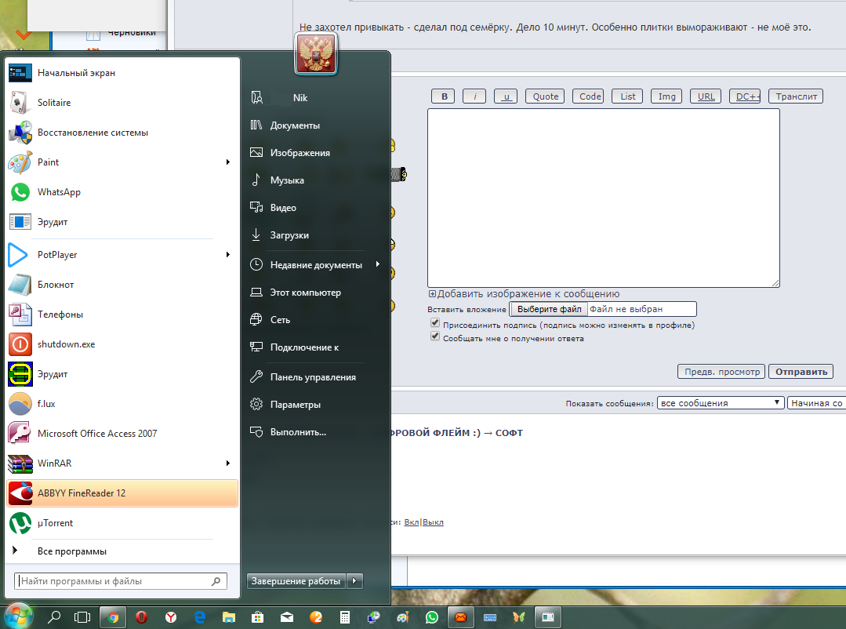Open the on-screen keyboard taskbar icon

tap(490, 617)
